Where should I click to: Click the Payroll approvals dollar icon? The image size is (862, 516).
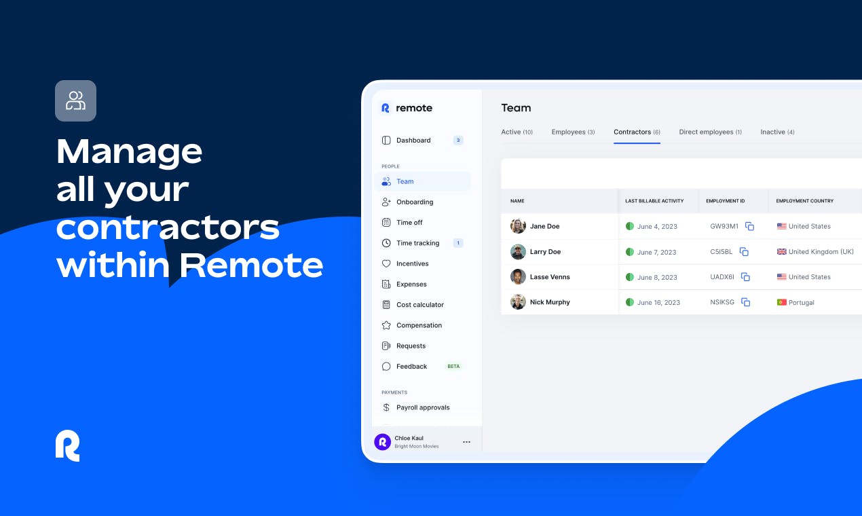tap(386, 407)
